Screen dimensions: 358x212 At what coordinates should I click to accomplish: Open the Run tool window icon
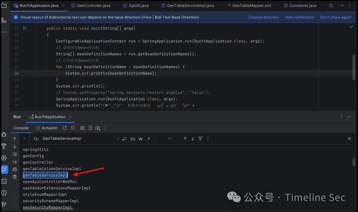pyautogui.click(x=4, y=169)
